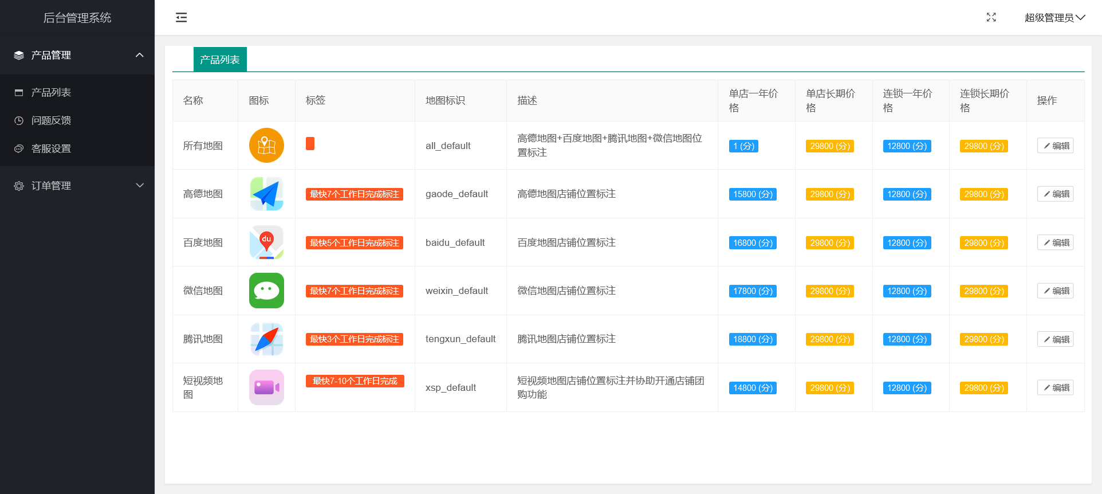Click the 后台管理系统 header title

click(x=77, y=18)
